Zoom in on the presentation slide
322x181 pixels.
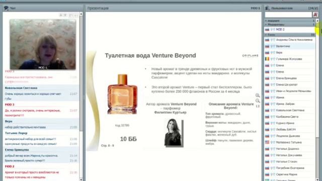(x=258, y=96)
